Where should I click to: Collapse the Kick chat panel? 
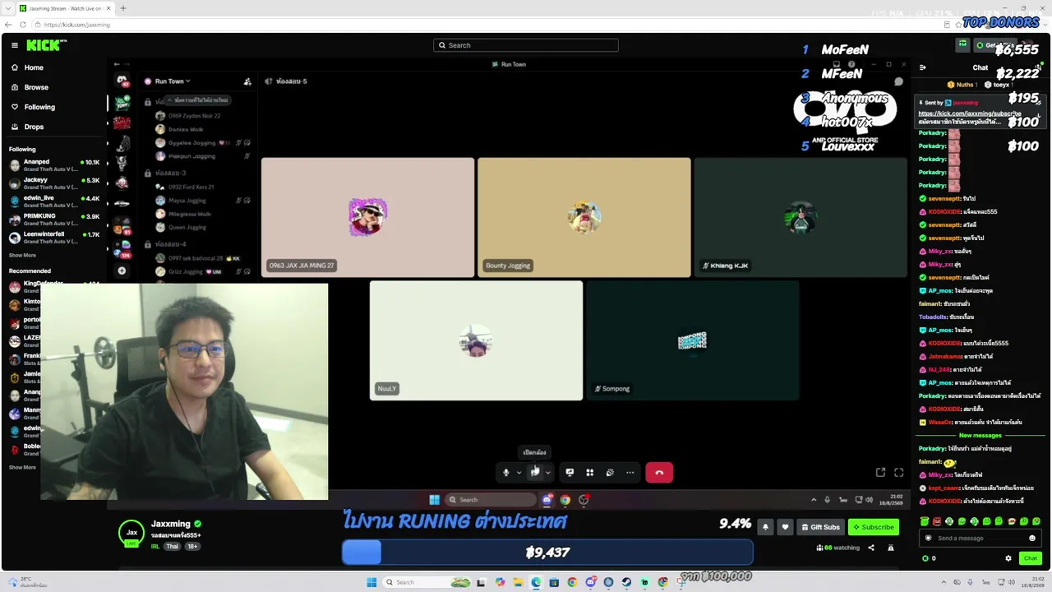[x=922, y=67]
